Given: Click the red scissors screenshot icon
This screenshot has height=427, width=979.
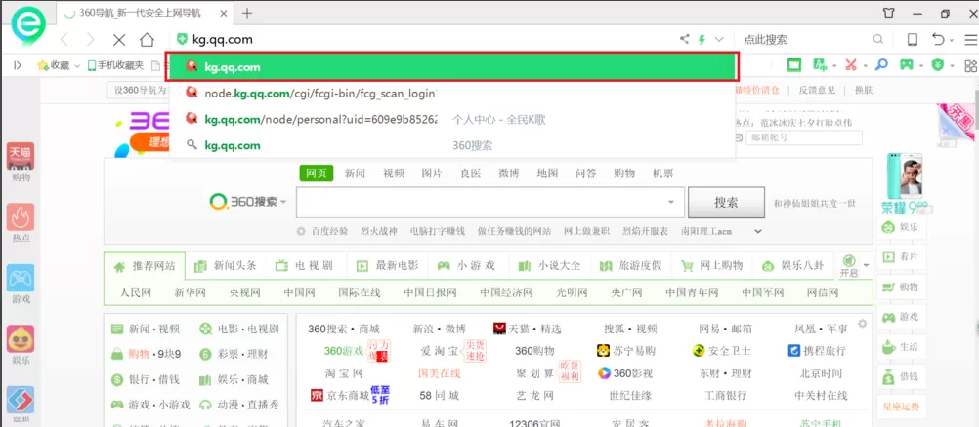Looking at the screenshot, I should [x=851, y=64].
